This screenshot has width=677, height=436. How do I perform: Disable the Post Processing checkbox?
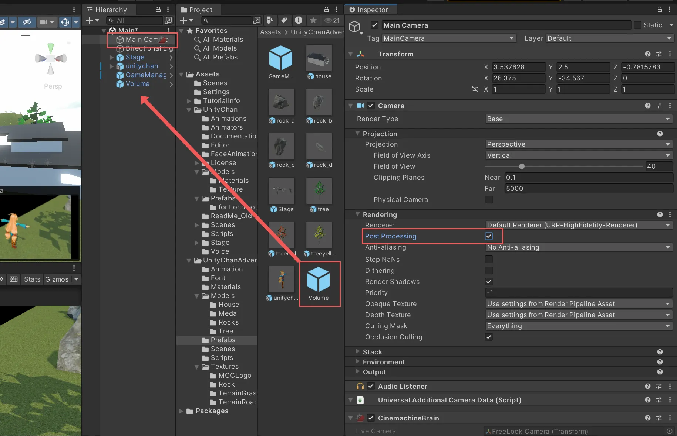coord(489,236)
